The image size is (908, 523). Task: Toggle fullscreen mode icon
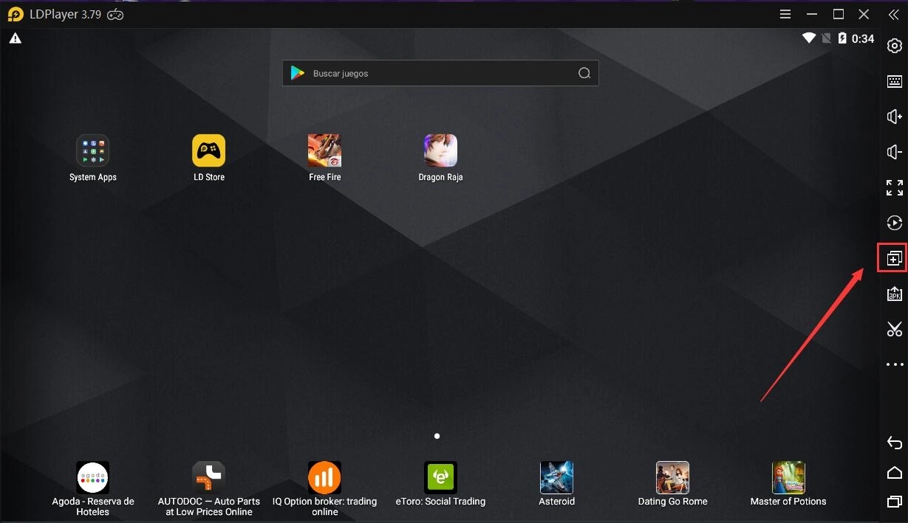click(894, 187)
